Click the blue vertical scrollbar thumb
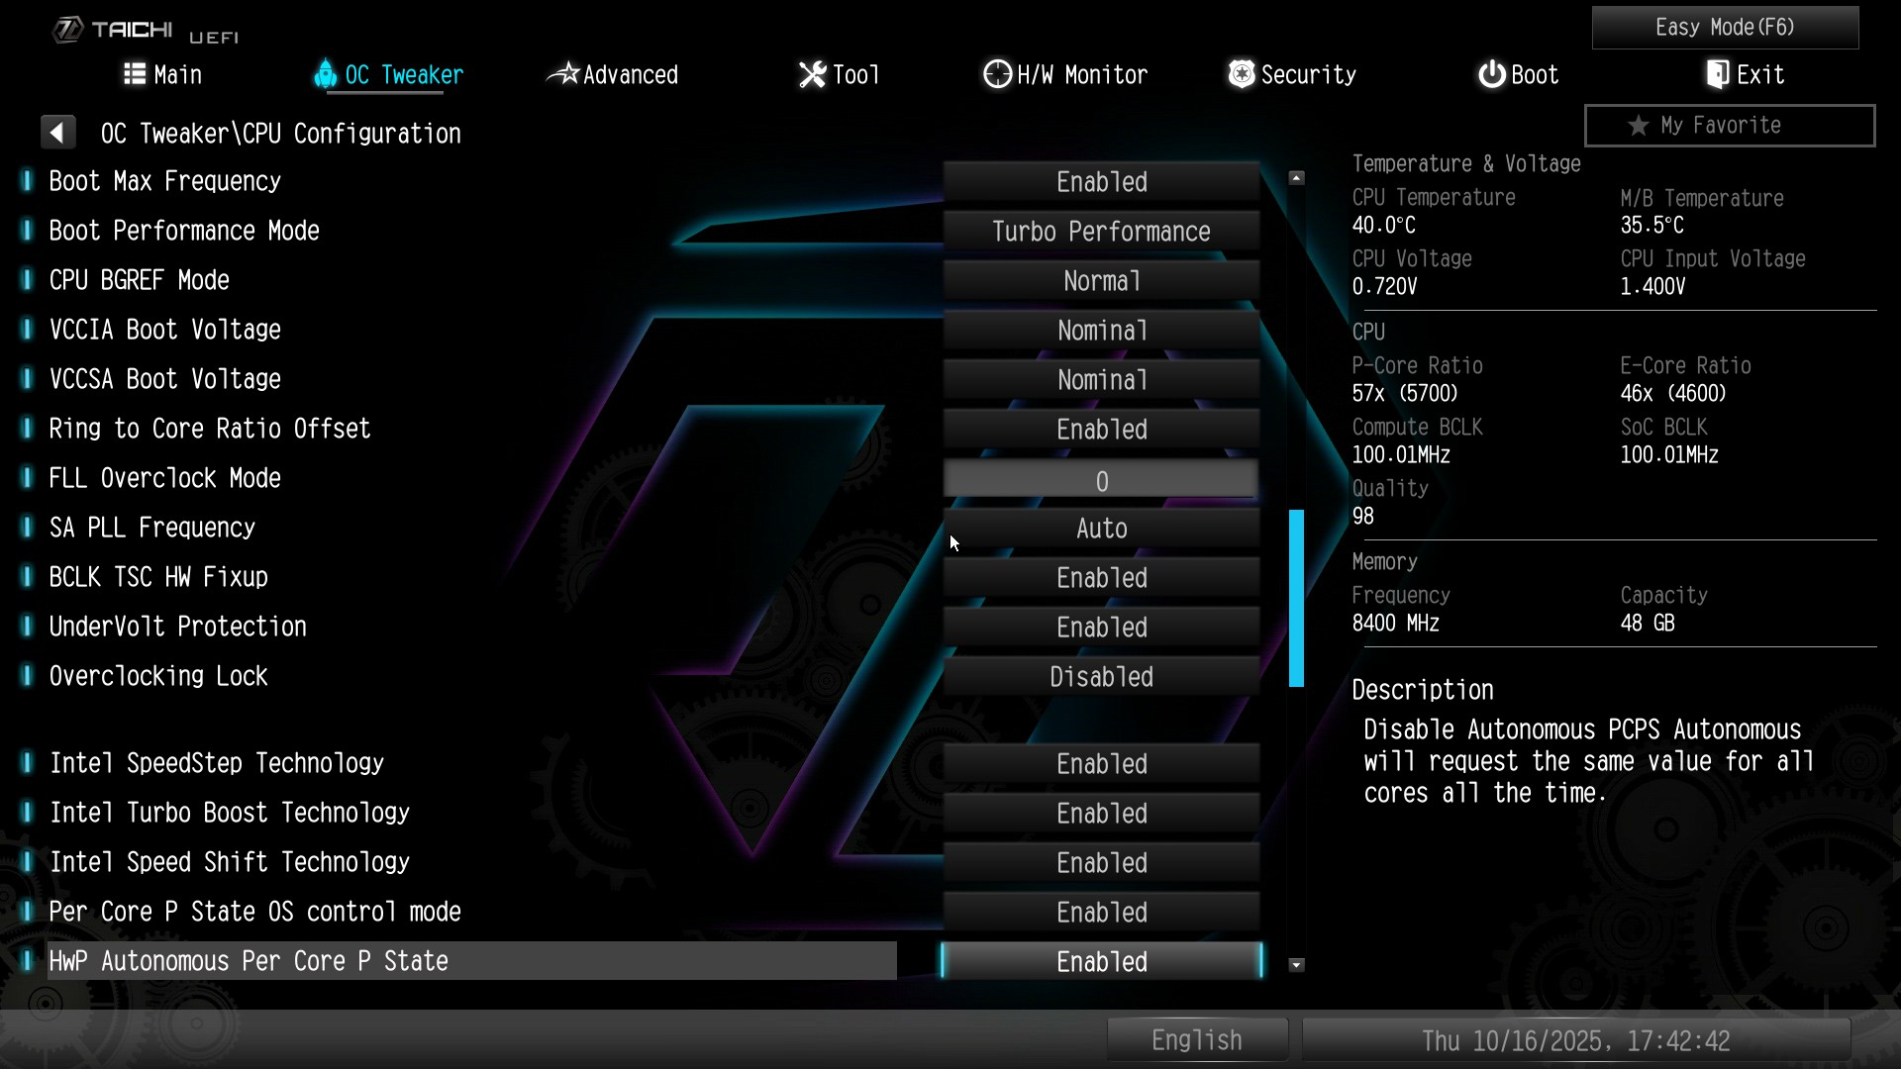The image size is (1901, 1069). pos(1296,598)
